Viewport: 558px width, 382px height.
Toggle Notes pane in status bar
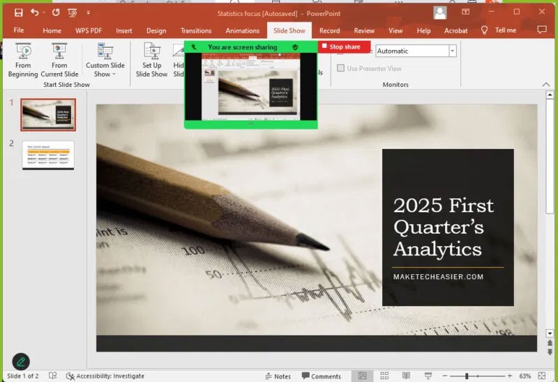pos(278,376)
